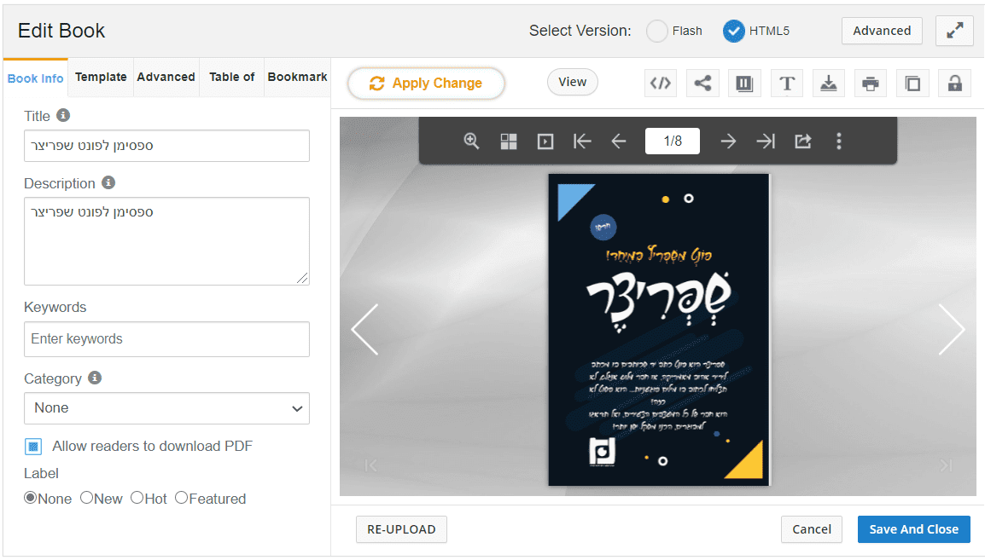Click the download icon in toolbar
The image size is (985, 560).
(x=829, y=83)
